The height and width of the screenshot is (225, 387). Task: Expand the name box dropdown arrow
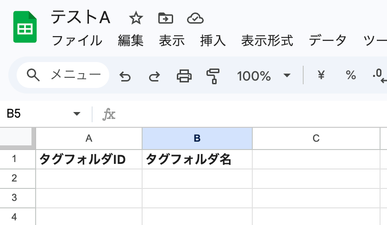(77, 114)
